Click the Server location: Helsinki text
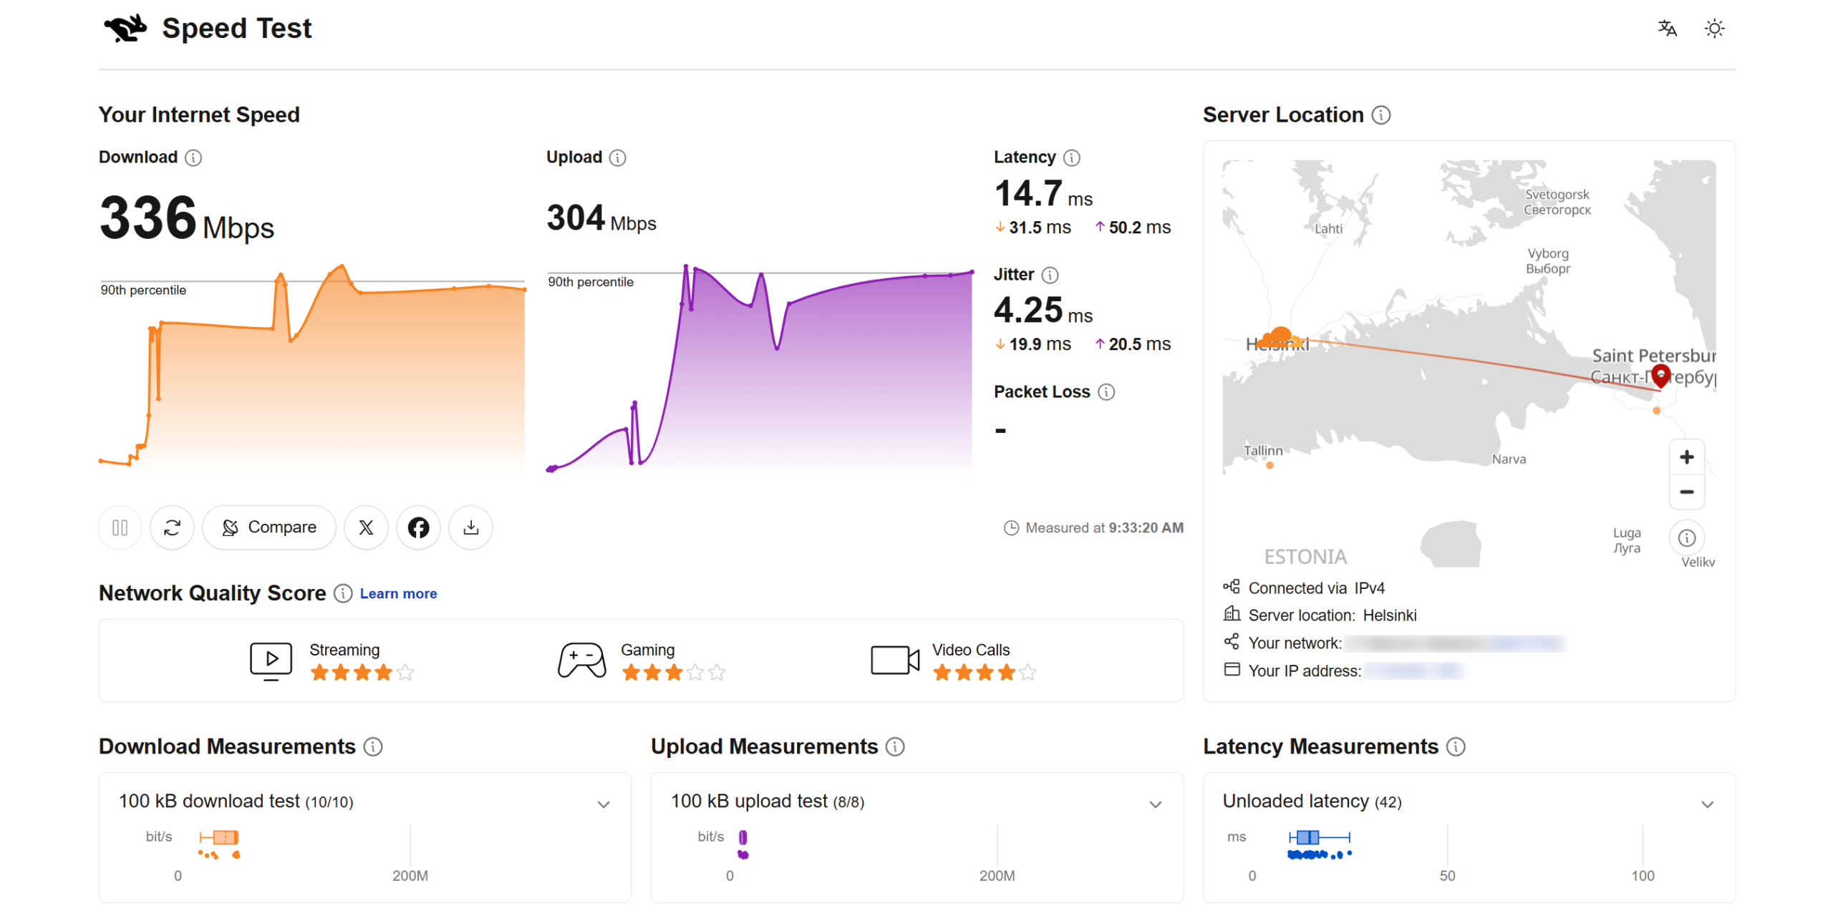The image size is (1833, 916). tap(1332, 615)
